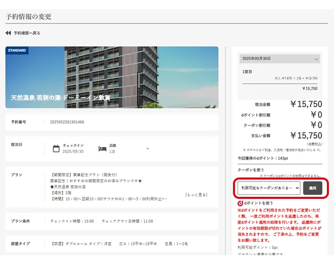Screen dimensions: 334x264
Task: Click the dポイント割引額 ¥0 value
Action: [316, 114]
